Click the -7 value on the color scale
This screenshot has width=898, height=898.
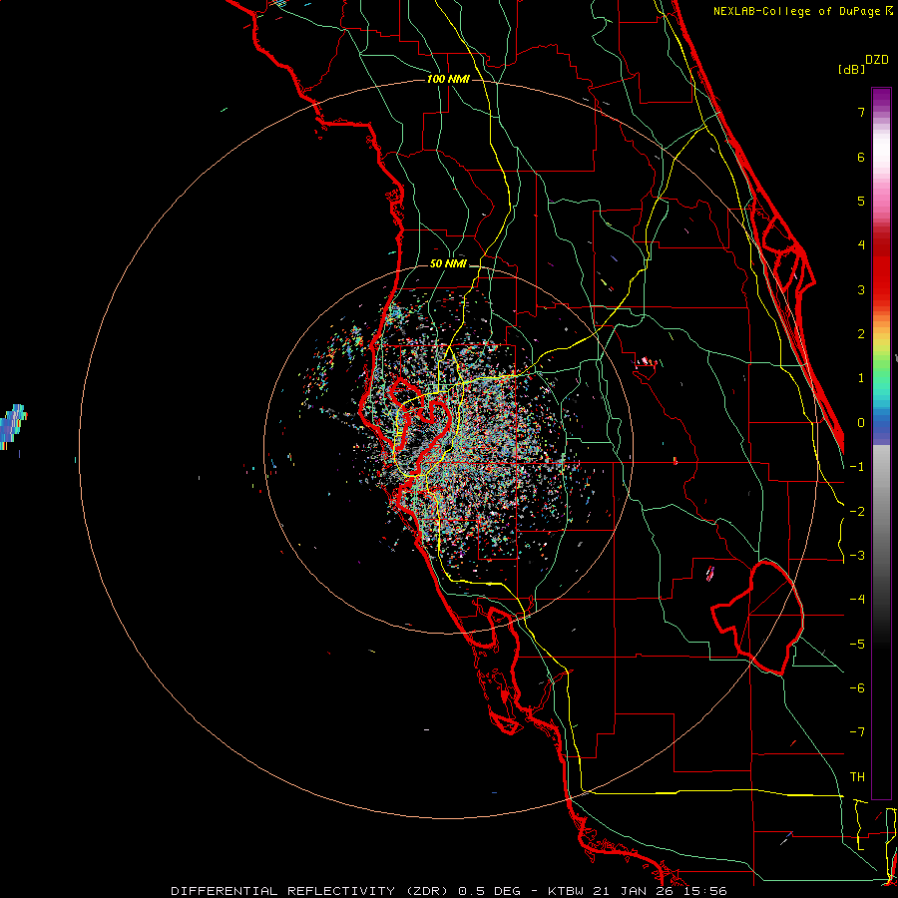pyautogui.click(x=857, y=732)
